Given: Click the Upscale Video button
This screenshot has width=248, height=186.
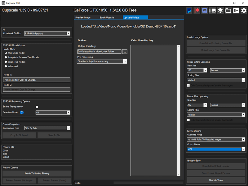Looking at the screenshot, I should pos(216,180).
